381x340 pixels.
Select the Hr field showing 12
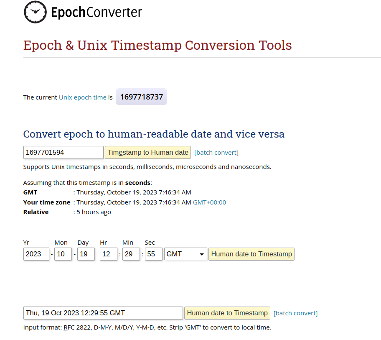[109, 254]
